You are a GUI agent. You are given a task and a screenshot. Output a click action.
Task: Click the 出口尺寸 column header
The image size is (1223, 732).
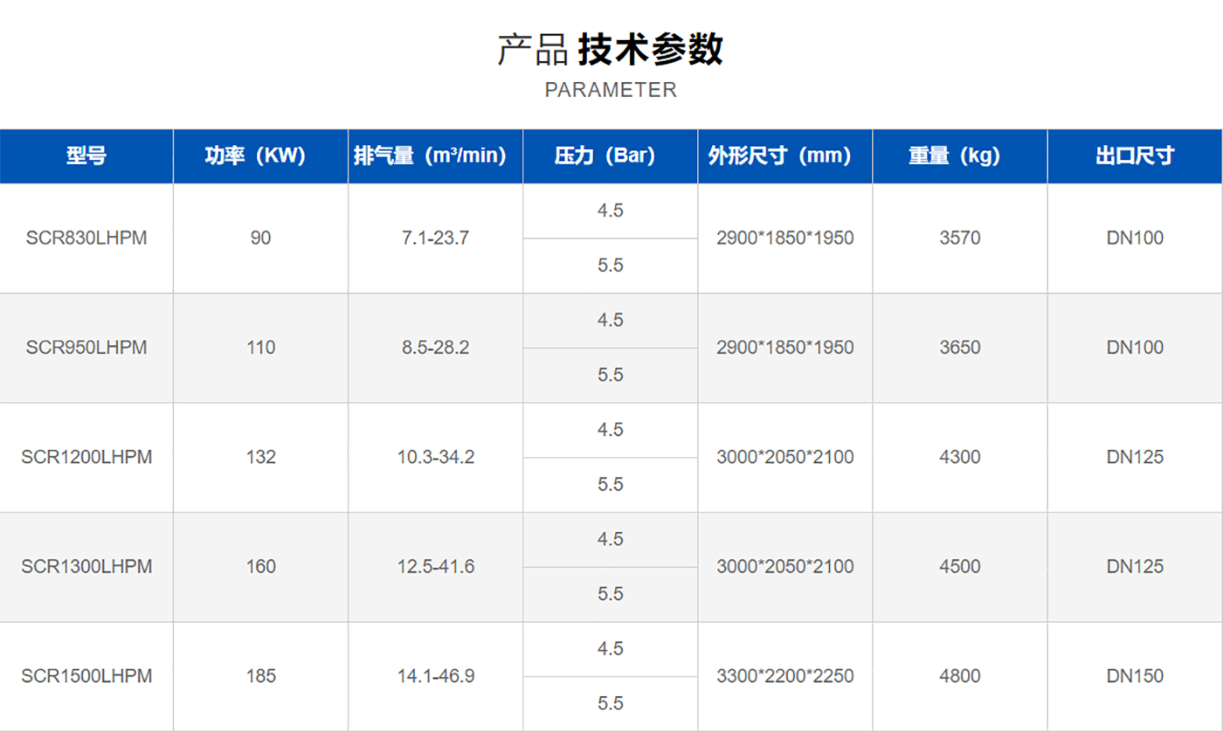1135,156
